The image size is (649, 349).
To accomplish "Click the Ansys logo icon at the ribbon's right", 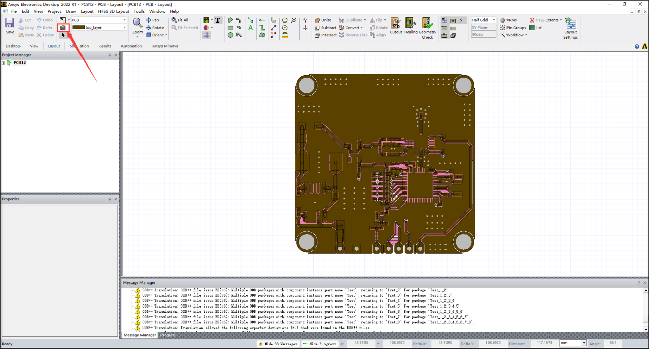I will point(644,46).
